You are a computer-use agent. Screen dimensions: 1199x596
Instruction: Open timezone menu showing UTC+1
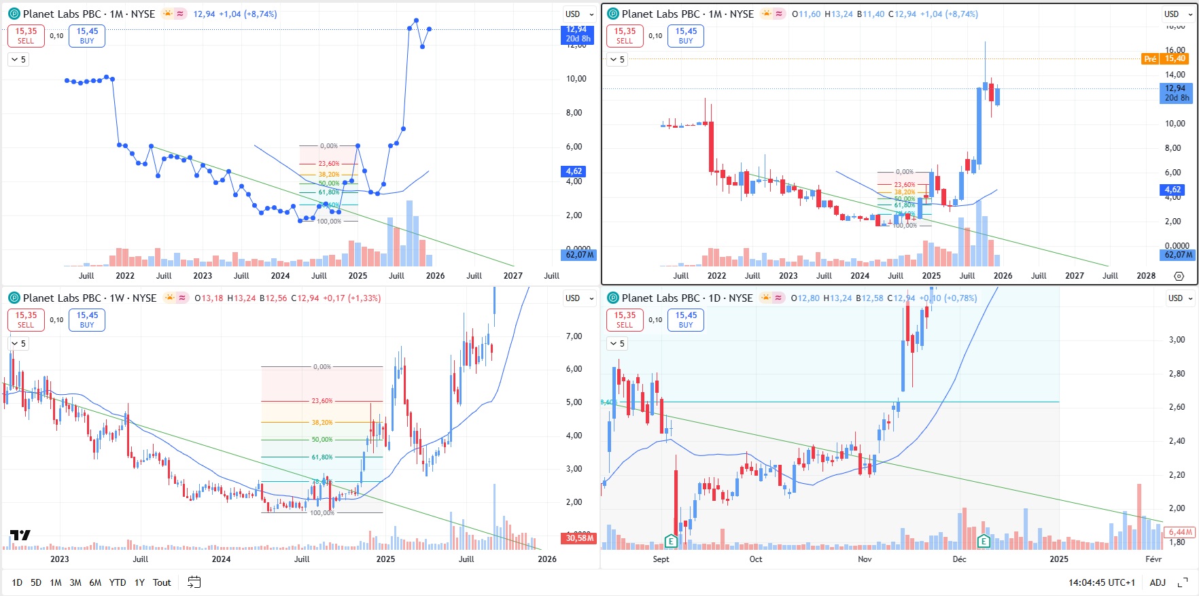point(1102,582)
